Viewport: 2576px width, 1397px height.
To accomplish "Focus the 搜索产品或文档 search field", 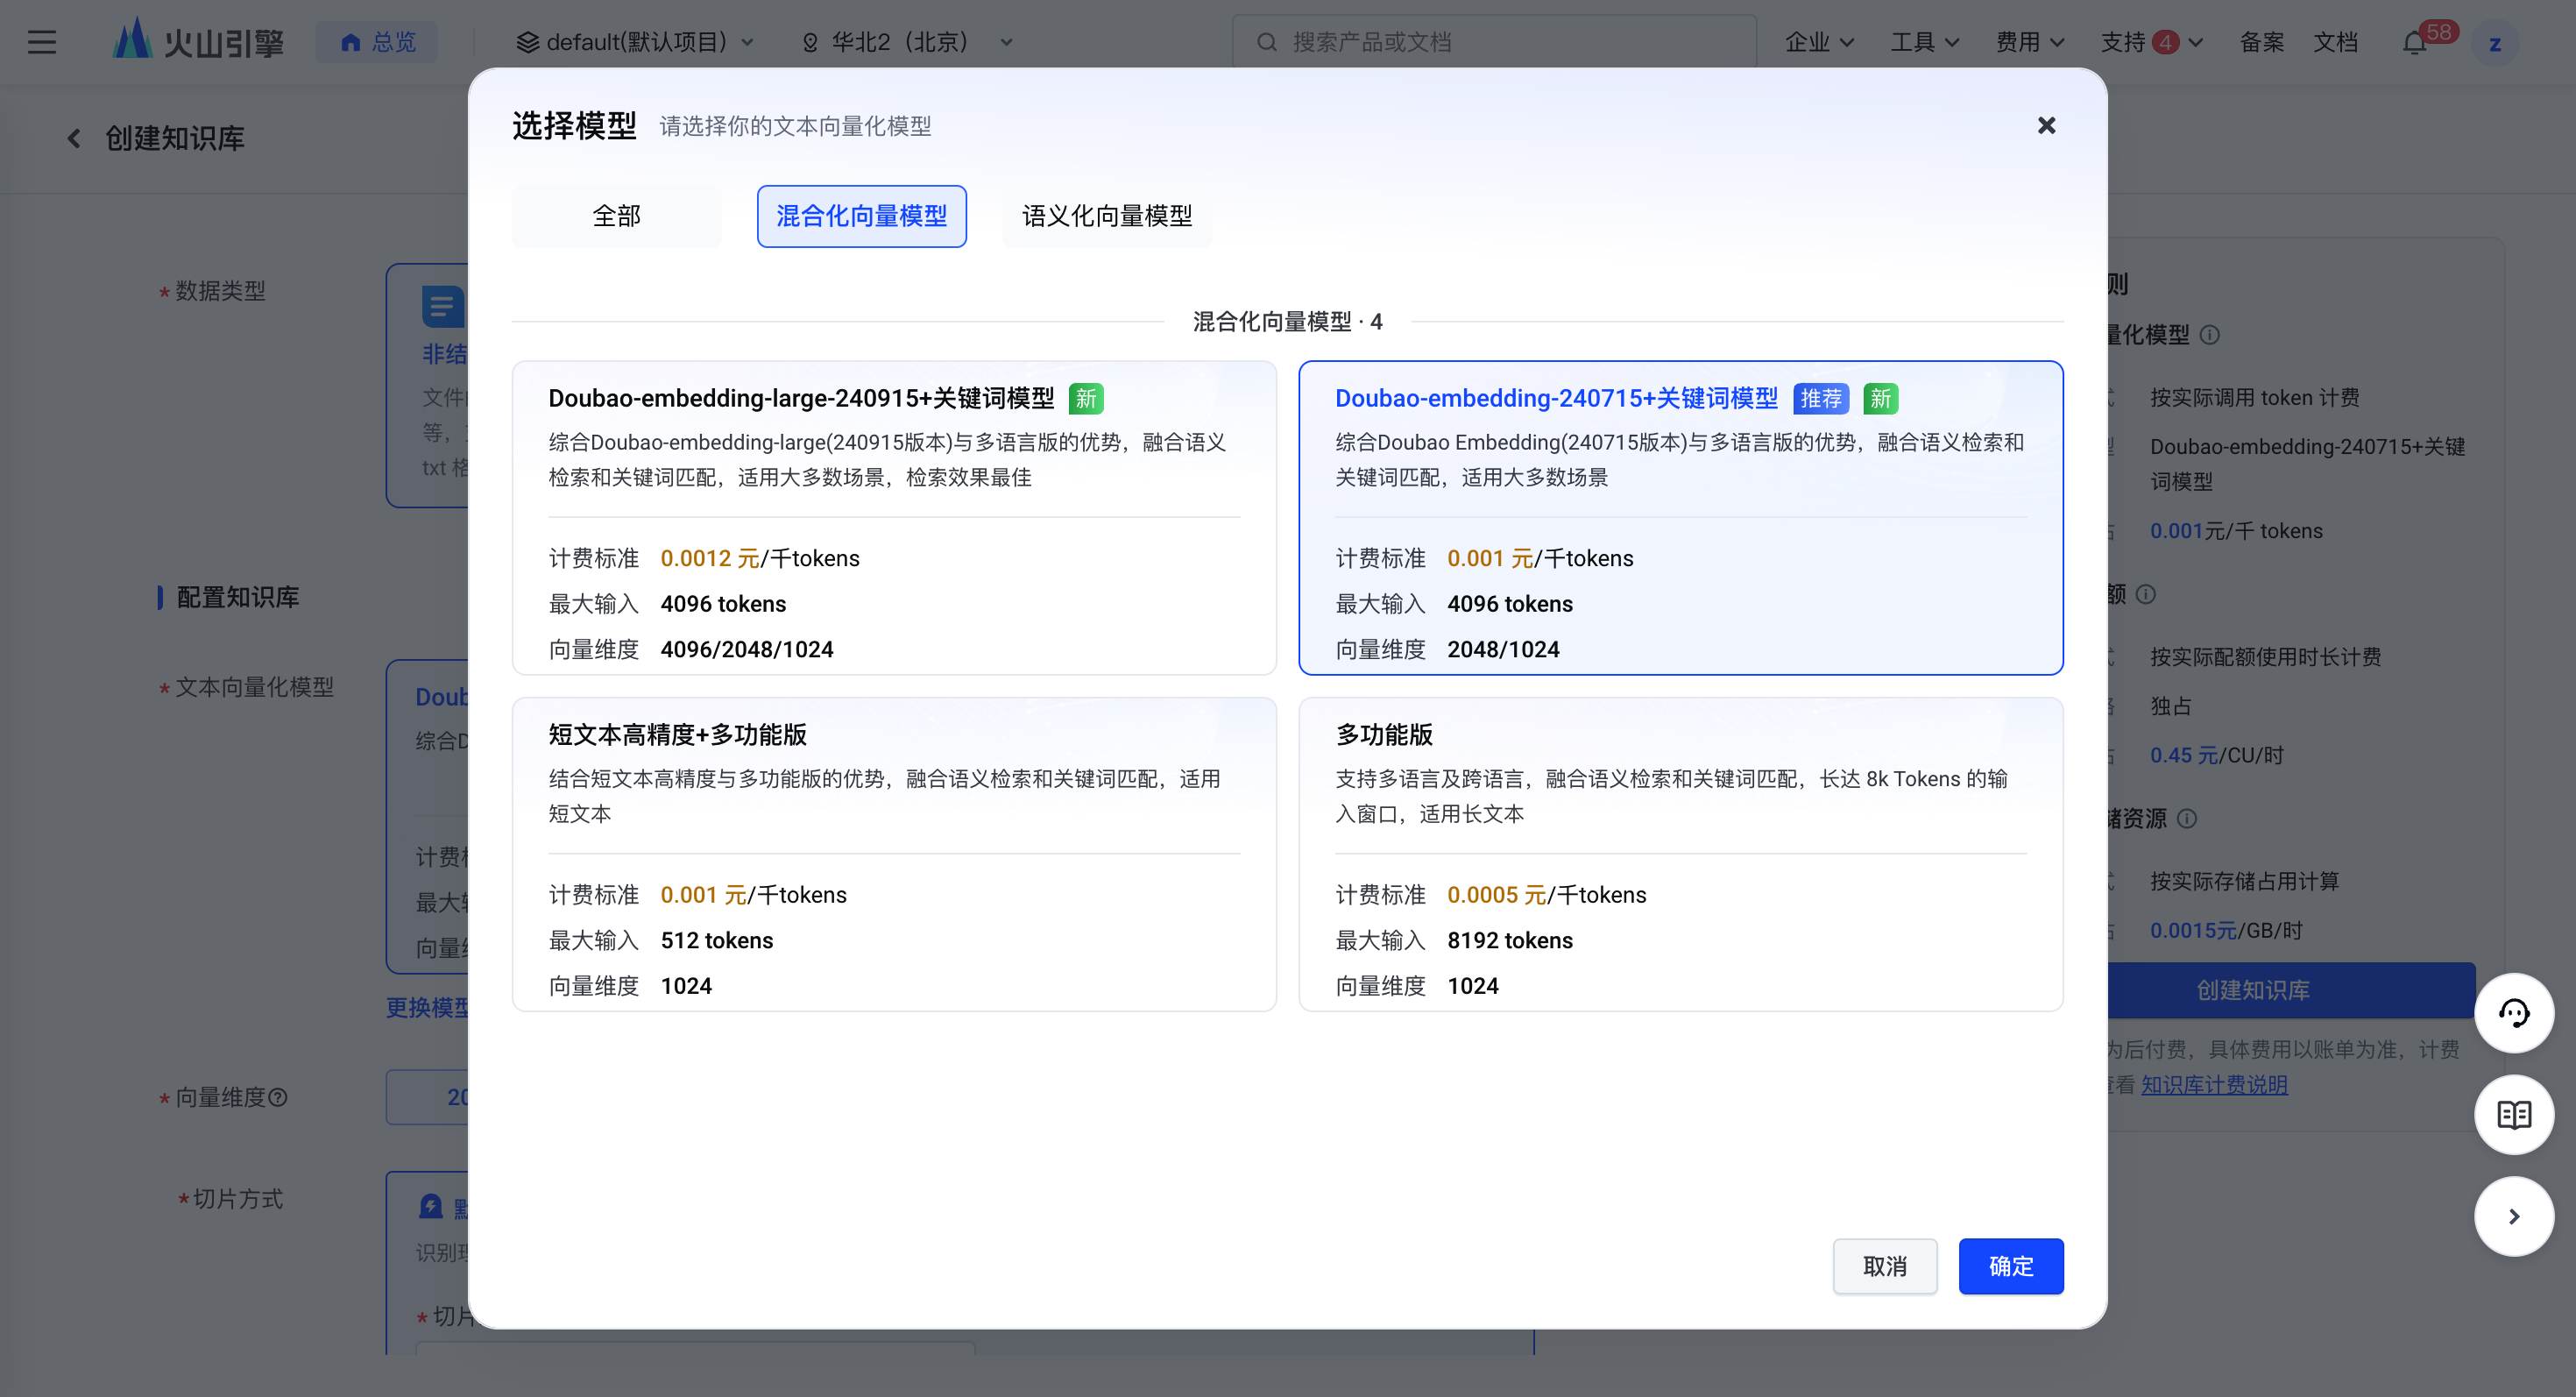I will point(1494,42).
